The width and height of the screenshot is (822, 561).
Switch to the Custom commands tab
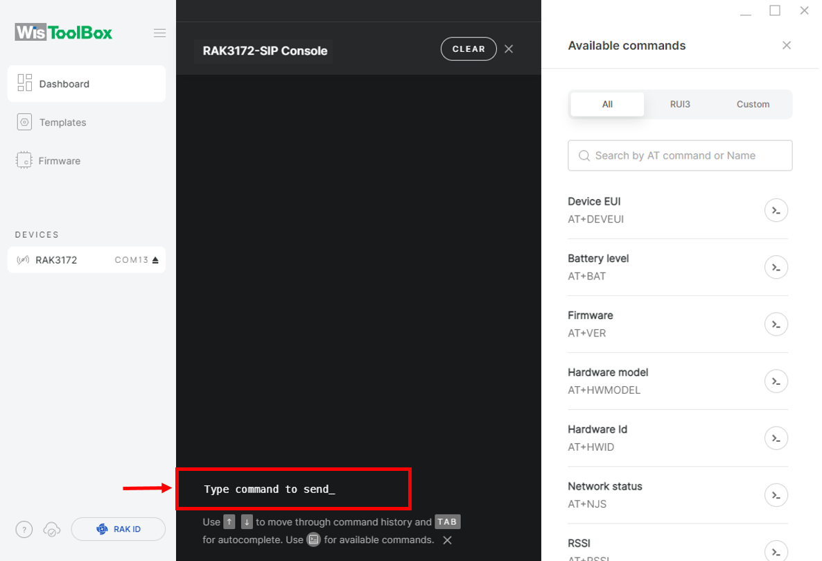pyautogui.click(x=753, y=104)
